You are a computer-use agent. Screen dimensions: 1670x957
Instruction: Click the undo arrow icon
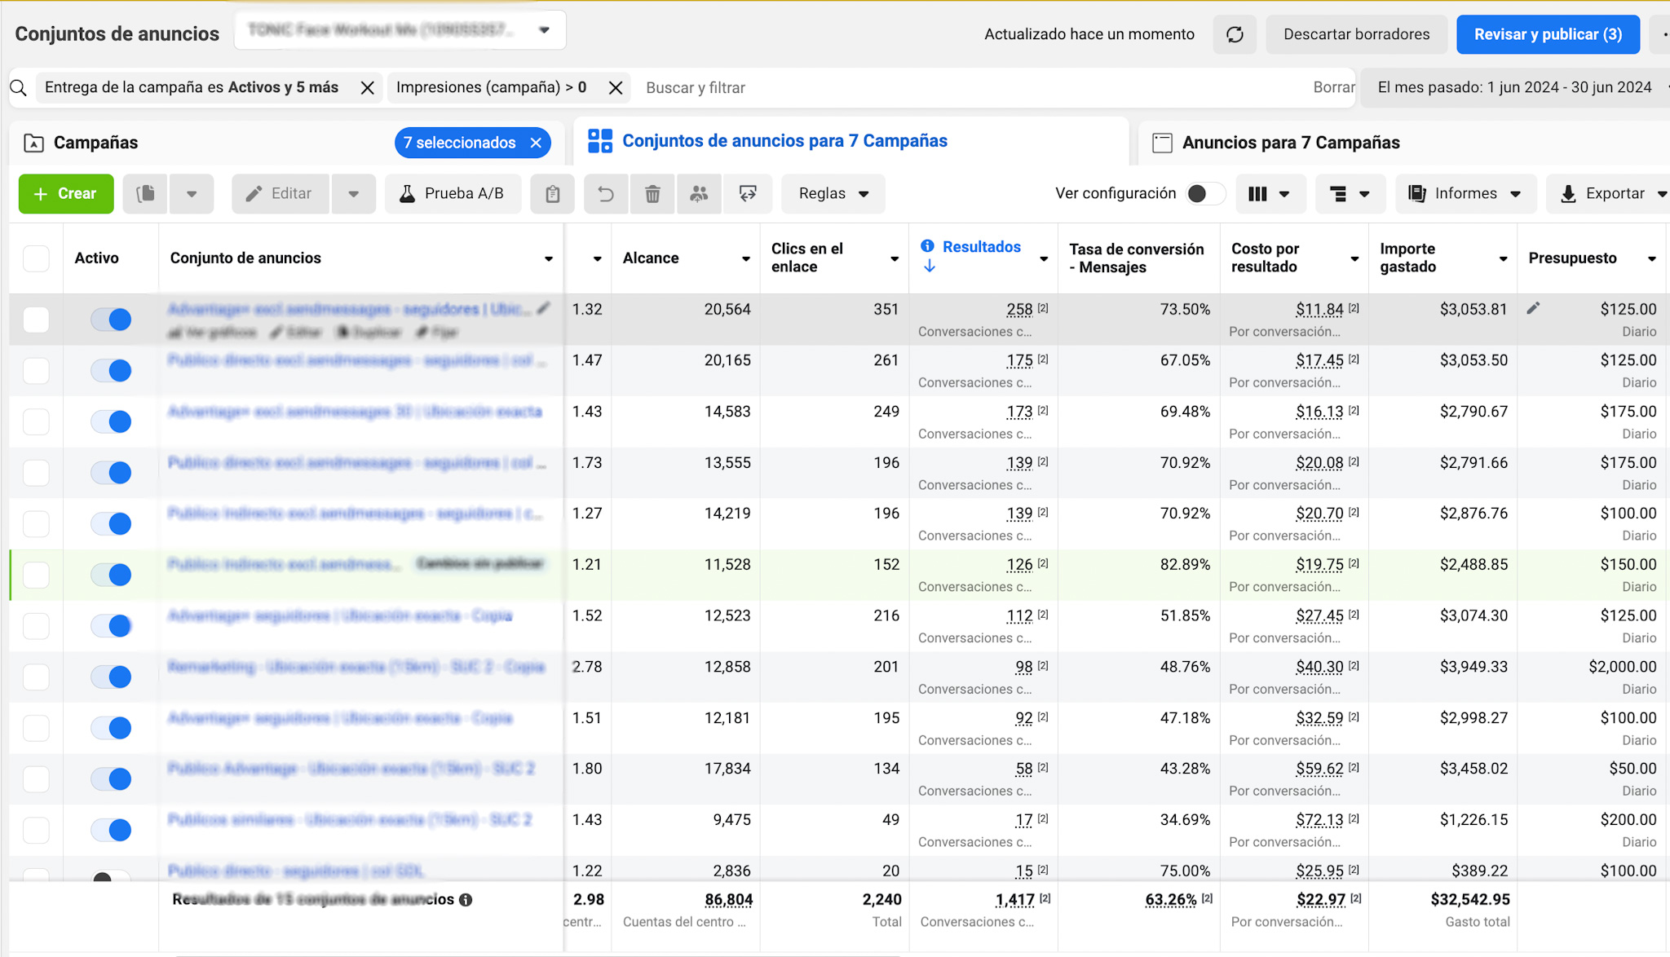[606, 193]
